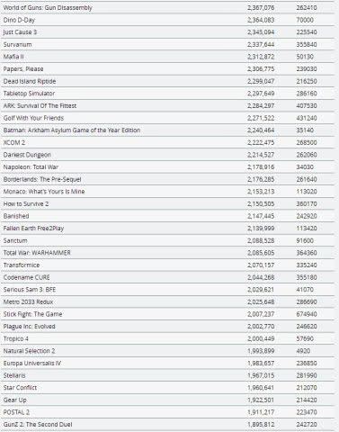The image size is (339, 432).
Task: Open Mafia II in the list
Action: [x=13, y=57]
